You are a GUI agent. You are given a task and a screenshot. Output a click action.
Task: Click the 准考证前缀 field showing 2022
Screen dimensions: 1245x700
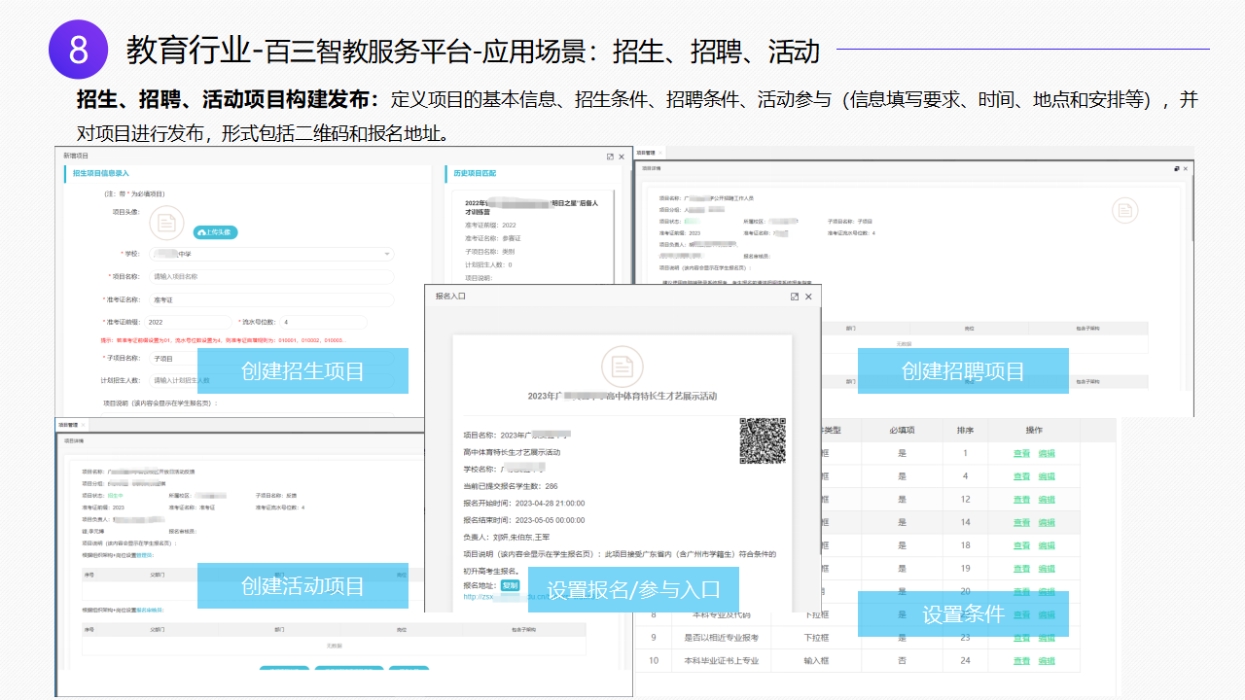tap(186, 322)
